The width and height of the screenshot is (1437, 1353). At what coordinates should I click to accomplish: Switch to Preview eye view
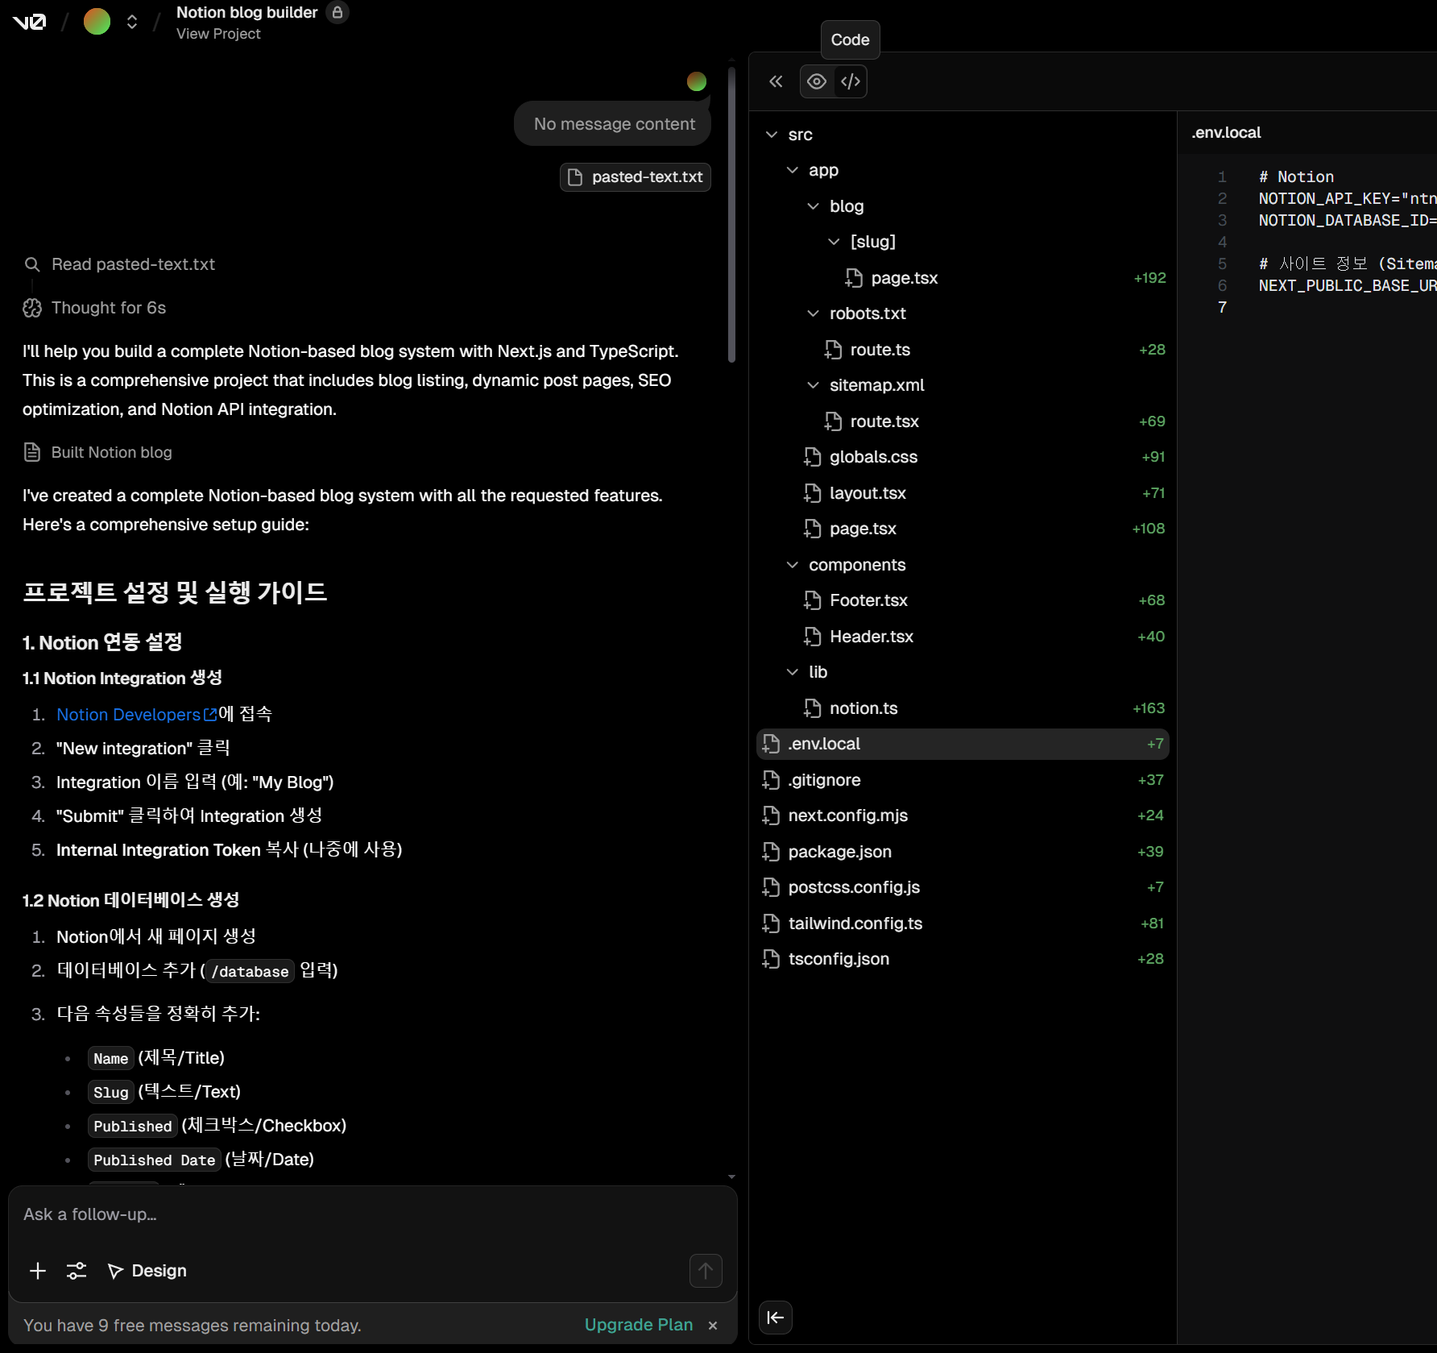point(817,81)
